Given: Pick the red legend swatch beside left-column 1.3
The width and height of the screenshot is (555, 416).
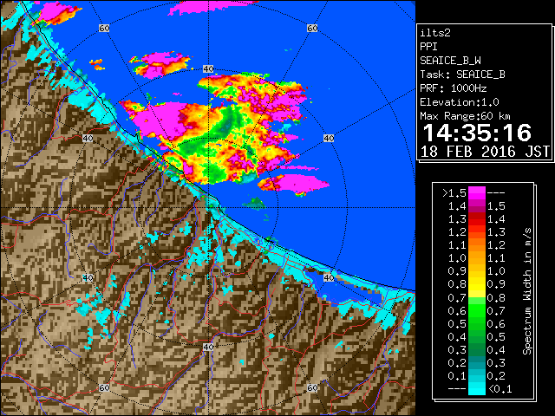Looking at the screenshot, I should (x=477, y=219).
